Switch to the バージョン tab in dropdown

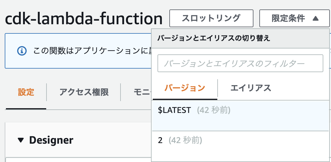pos(185,88)
